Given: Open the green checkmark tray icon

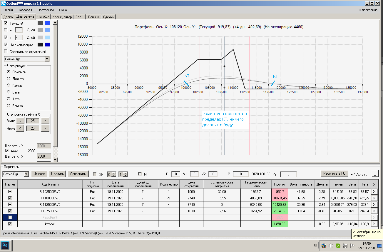Looking at the screenshot, I should [338, 246].
